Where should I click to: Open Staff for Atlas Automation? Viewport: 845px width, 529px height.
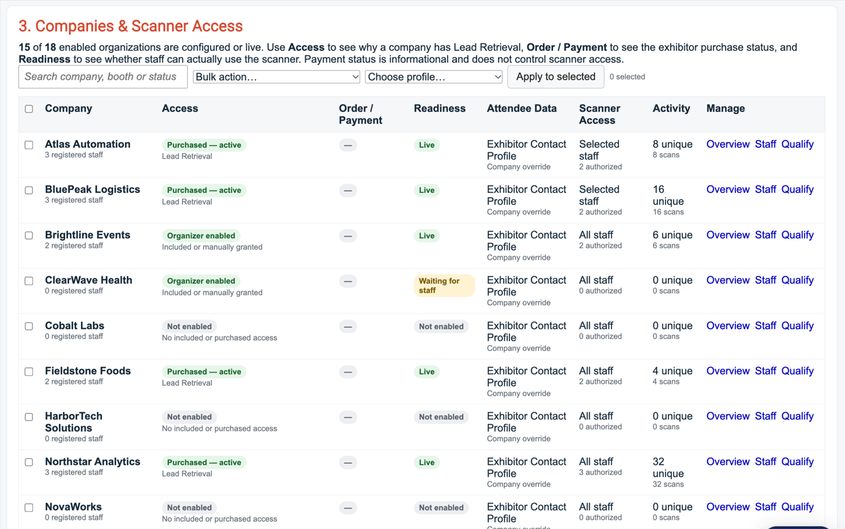(765, 144)
